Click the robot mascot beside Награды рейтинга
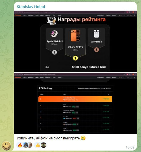This screenshot has height=152, width=141. 51,20
